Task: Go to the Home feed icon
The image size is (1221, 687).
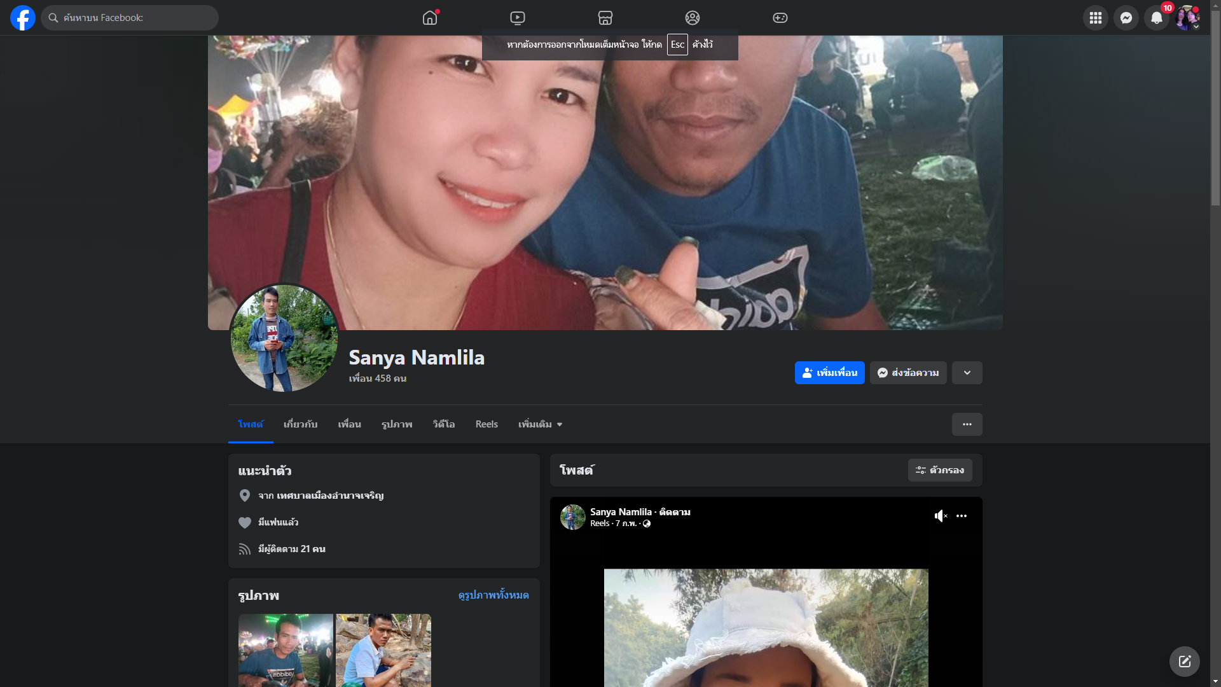Action: (430, 18)
